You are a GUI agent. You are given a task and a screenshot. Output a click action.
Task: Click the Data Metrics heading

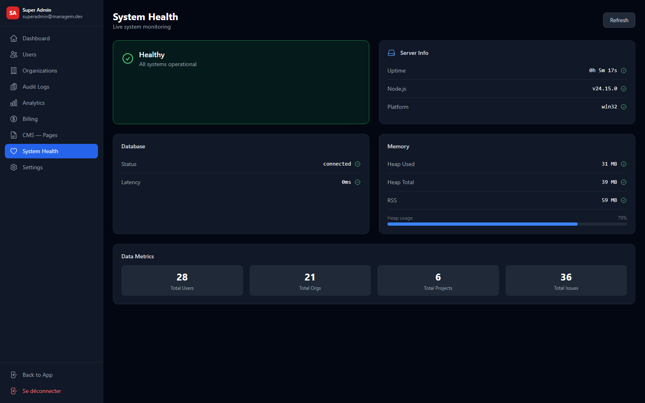pos(137,256)
